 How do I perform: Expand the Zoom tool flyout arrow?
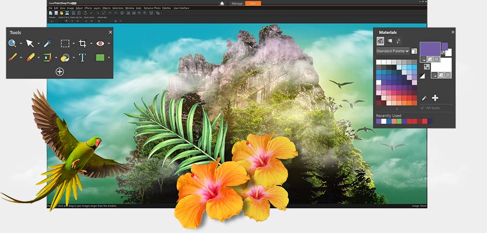coord(21,44)
